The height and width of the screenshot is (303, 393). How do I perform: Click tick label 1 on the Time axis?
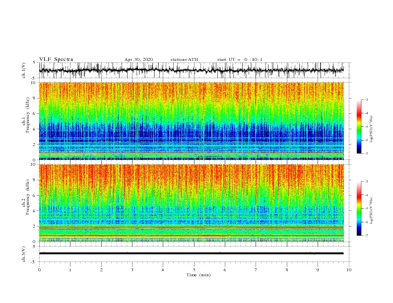pyautogui.click(x=70, y=270)
